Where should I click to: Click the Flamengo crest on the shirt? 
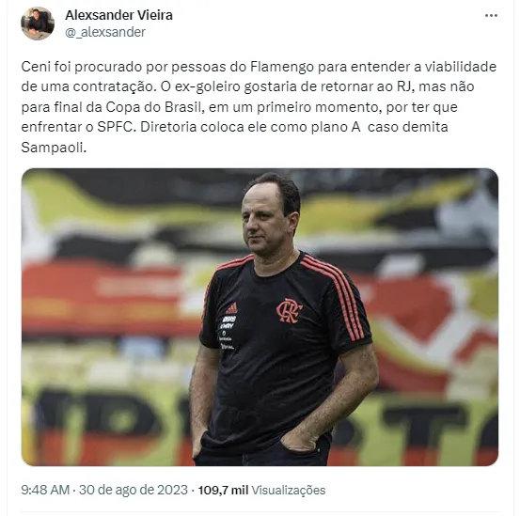point(290,310)
